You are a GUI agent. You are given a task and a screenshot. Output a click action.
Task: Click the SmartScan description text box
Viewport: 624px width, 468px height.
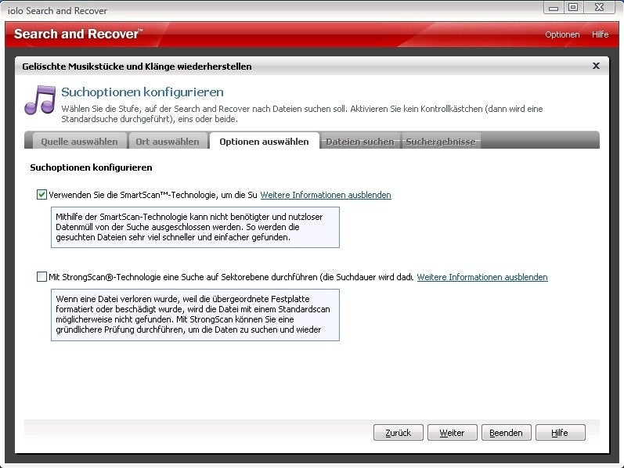[x=195, y=227]
